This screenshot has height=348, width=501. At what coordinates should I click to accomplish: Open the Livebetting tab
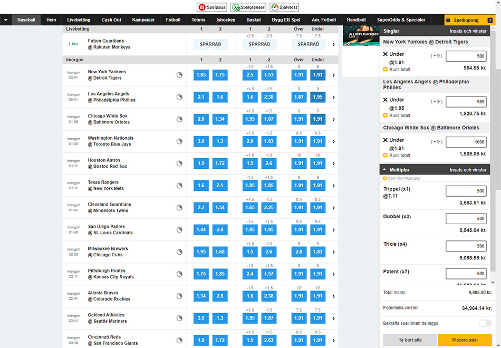(78, 20)
